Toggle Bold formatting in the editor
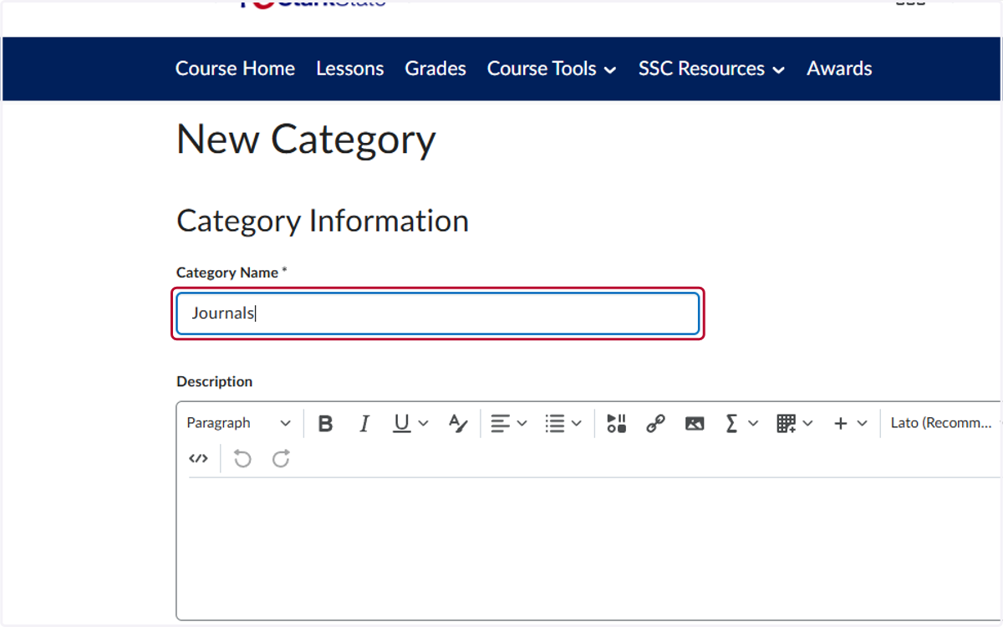The image size is (1003, 627). 326,424
